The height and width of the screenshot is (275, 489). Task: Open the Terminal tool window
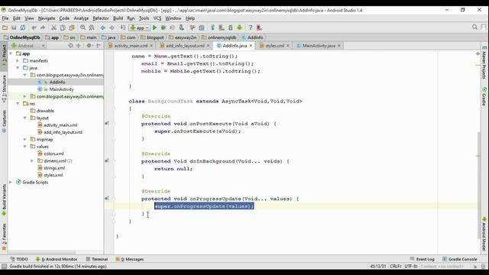tap(97, 259)
